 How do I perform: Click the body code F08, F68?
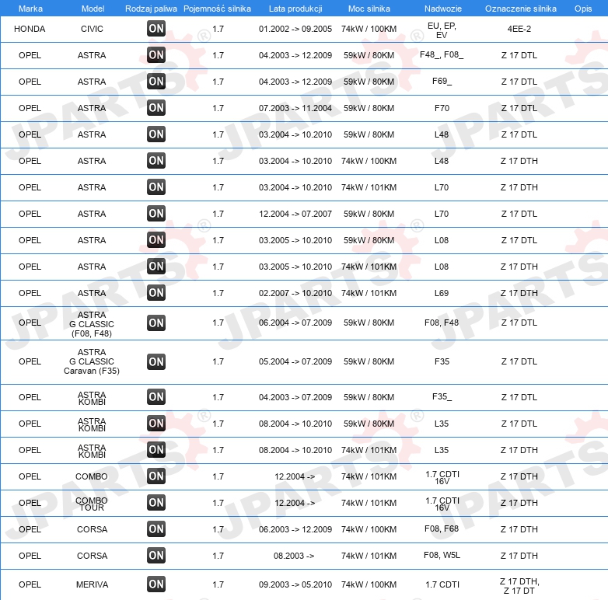coord(442,528)
